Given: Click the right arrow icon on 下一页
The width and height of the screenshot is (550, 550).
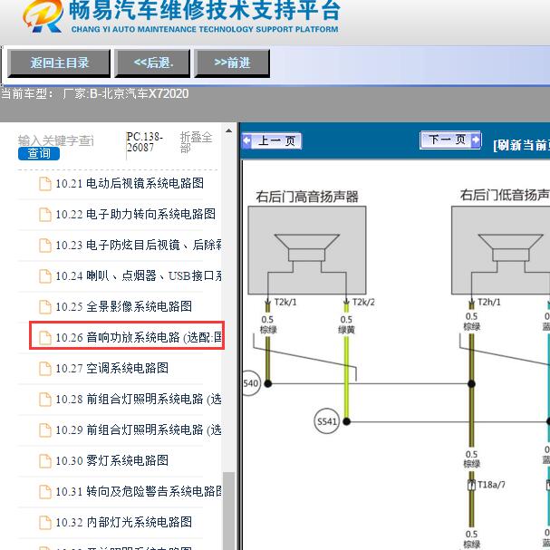Looking at the screenshot, I should coord(476,140).
